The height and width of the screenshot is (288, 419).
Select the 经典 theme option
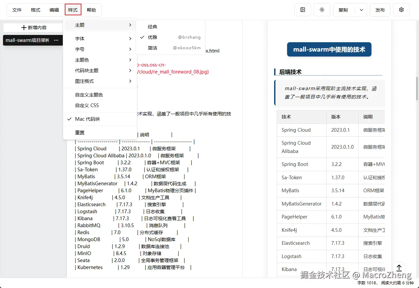(170, 27)
